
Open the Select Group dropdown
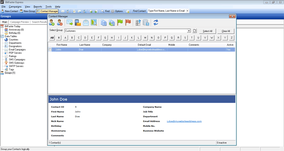(189, 31)
